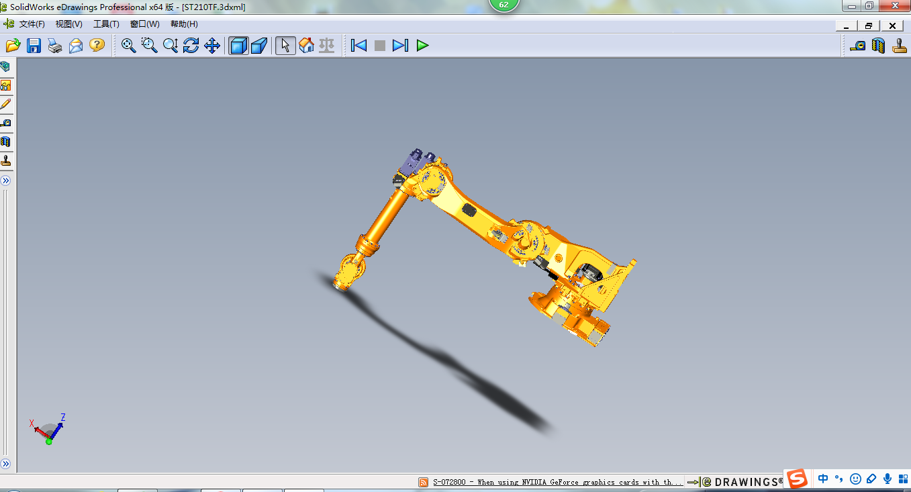The width and height of the screenshot is (911, 492).
Task: Toggle the Select arrow tool
Action: [285, 46]
